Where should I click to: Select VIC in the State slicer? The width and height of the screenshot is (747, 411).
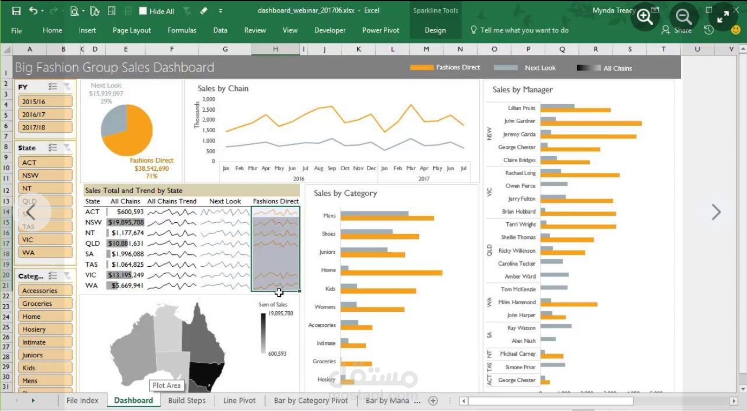[x=45, y=240]
